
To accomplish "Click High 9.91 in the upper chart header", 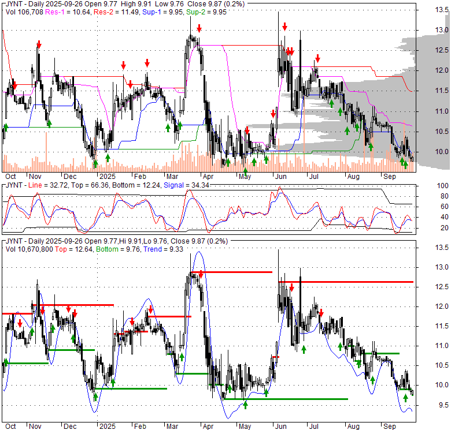I will pyautogui.click(x=136, y=4).
